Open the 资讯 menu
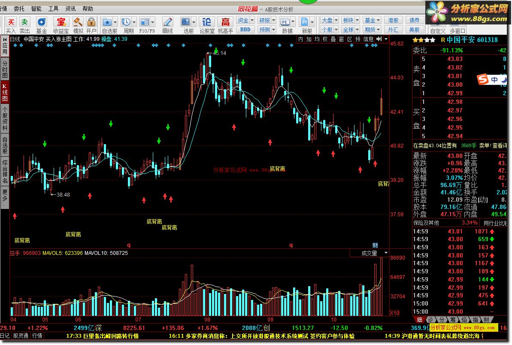Screen dimensions: 512x345 70,9
